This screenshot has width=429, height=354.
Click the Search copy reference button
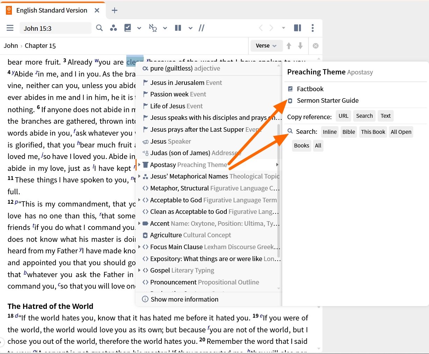pos(364,116)
